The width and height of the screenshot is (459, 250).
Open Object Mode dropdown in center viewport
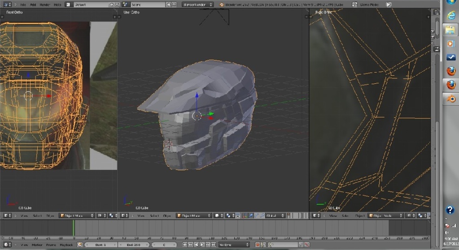(x=194, y=216)
